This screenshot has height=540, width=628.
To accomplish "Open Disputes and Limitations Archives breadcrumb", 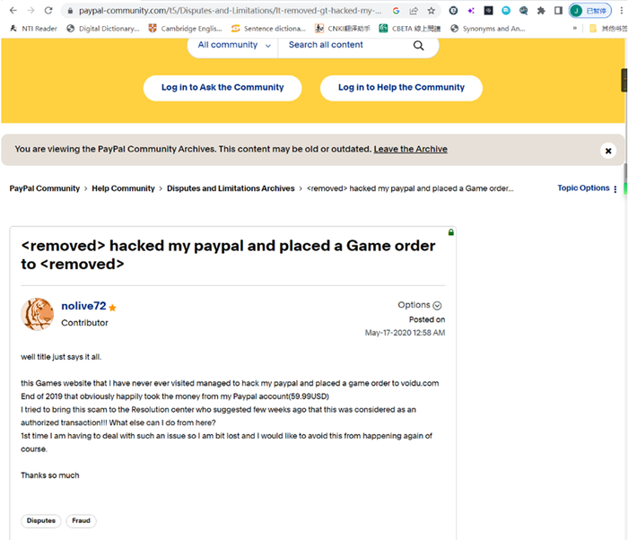I will point(231,188).
